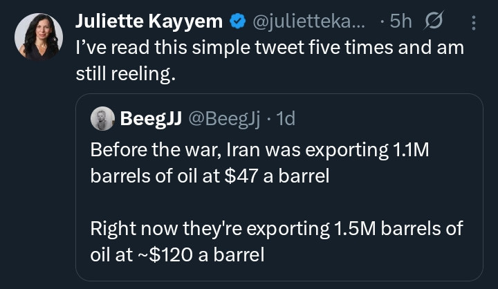The height and width of the screenshot is (289, 498).
Task: Open the three-dot more options menu
Action: pyautogui.click(x=474, y=22)
